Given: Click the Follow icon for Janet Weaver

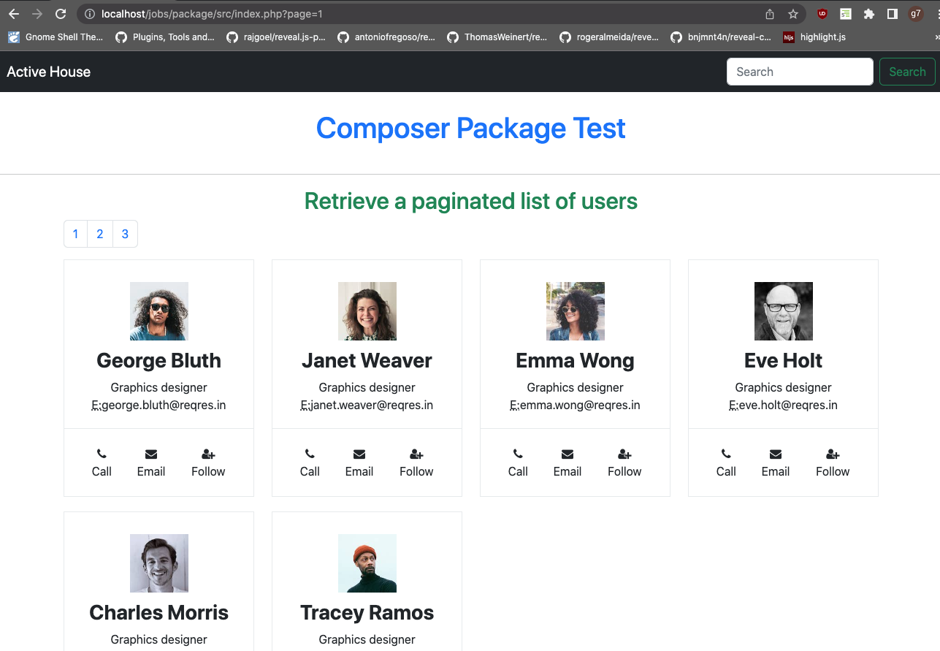Looking at the screenshot, I should [416, 454].
